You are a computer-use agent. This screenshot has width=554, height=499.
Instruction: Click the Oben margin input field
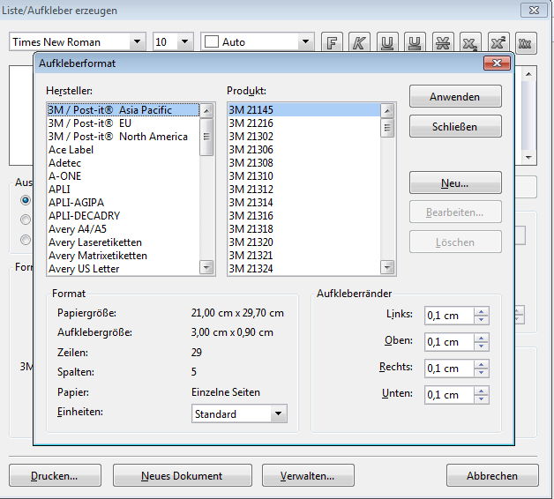pyautogui.click(x=449, y=342)
